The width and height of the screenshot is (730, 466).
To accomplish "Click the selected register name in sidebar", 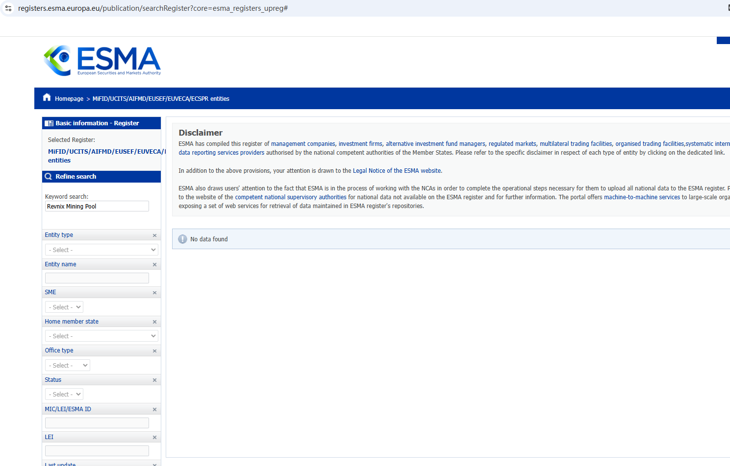I will pos(104,156).
